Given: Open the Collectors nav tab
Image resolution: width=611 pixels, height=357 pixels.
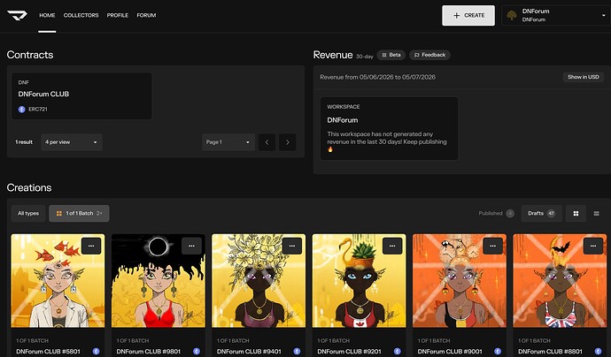Looking at the screenshot, I should coord(81,15).
